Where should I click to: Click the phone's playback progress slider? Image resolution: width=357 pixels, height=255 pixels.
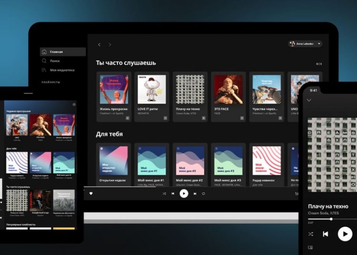(332, 219)
